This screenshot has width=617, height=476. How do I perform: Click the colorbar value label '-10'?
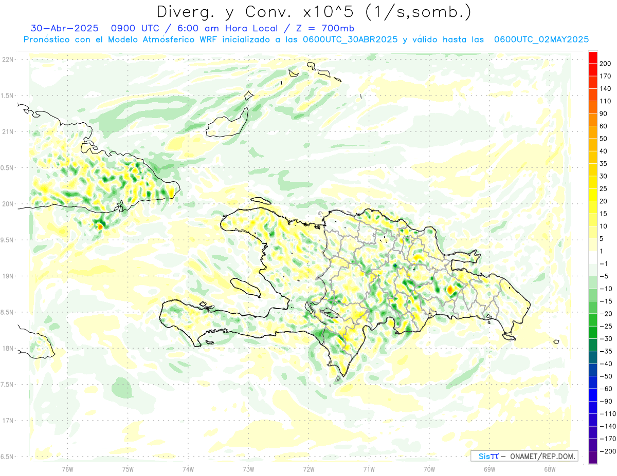pos(606,289)
